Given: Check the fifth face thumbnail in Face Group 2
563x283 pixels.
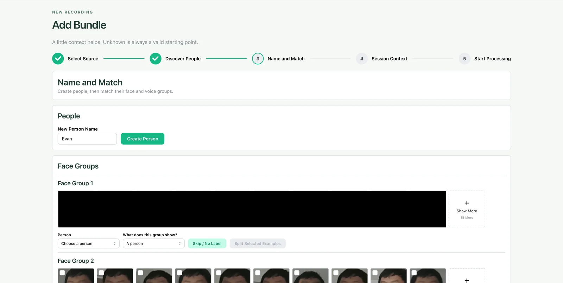Looking at the screenshot, I should 219,272.
